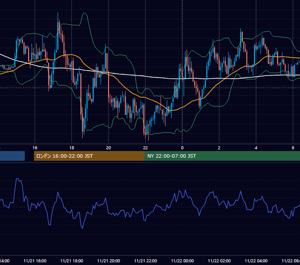Select the 22 hour label on the upper time axis
Viewport: 300px width, 265px height.
click(146, 148)
